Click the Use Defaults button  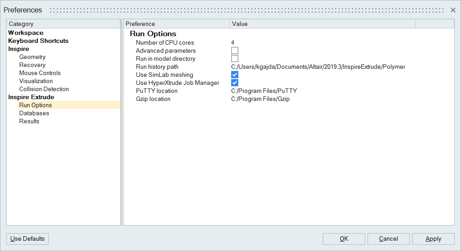click(x=27, y=239)
